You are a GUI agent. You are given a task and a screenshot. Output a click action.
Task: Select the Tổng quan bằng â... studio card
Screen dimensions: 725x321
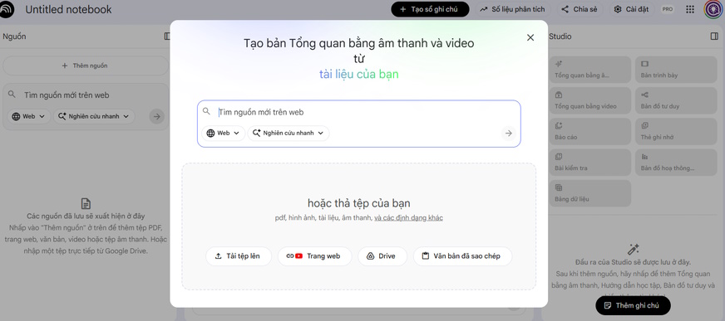click(x=589, y=70)
